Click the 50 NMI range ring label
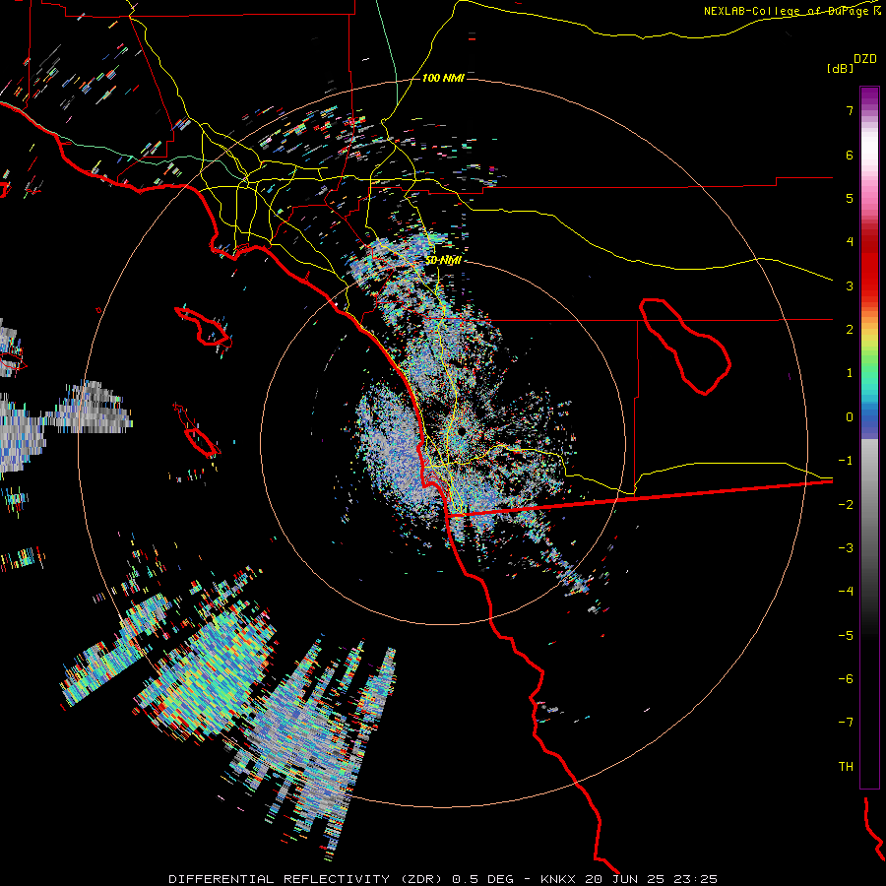Viewport: 886px width, 886px height. pyautogui.click(x=443, y=261)
